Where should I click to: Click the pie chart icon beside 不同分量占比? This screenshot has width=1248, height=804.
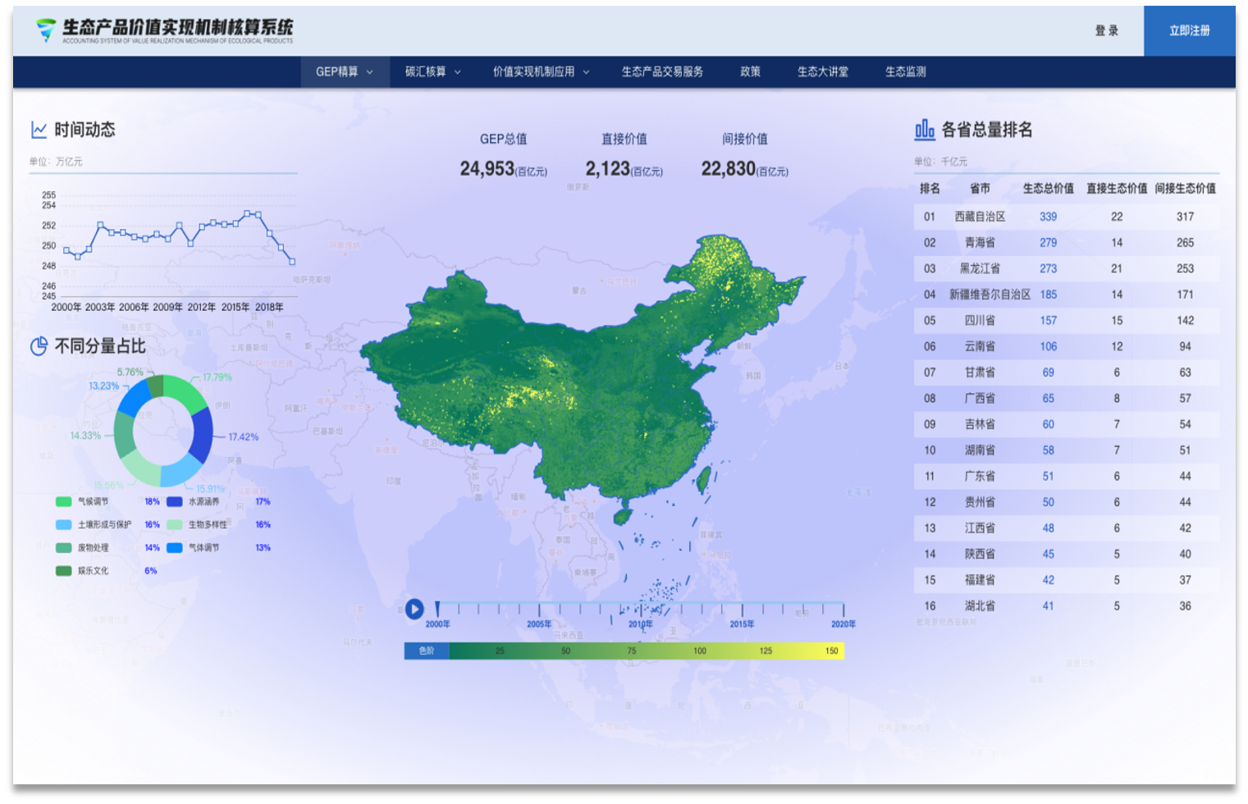(x=39, y=346)
